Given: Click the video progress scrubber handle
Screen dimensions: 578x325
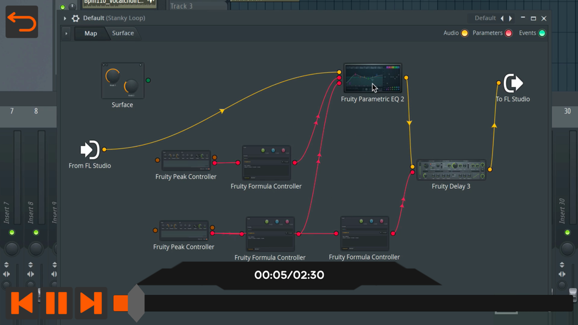Looking at the screenshot, I should pyautogui.click(x=136, y=303).
